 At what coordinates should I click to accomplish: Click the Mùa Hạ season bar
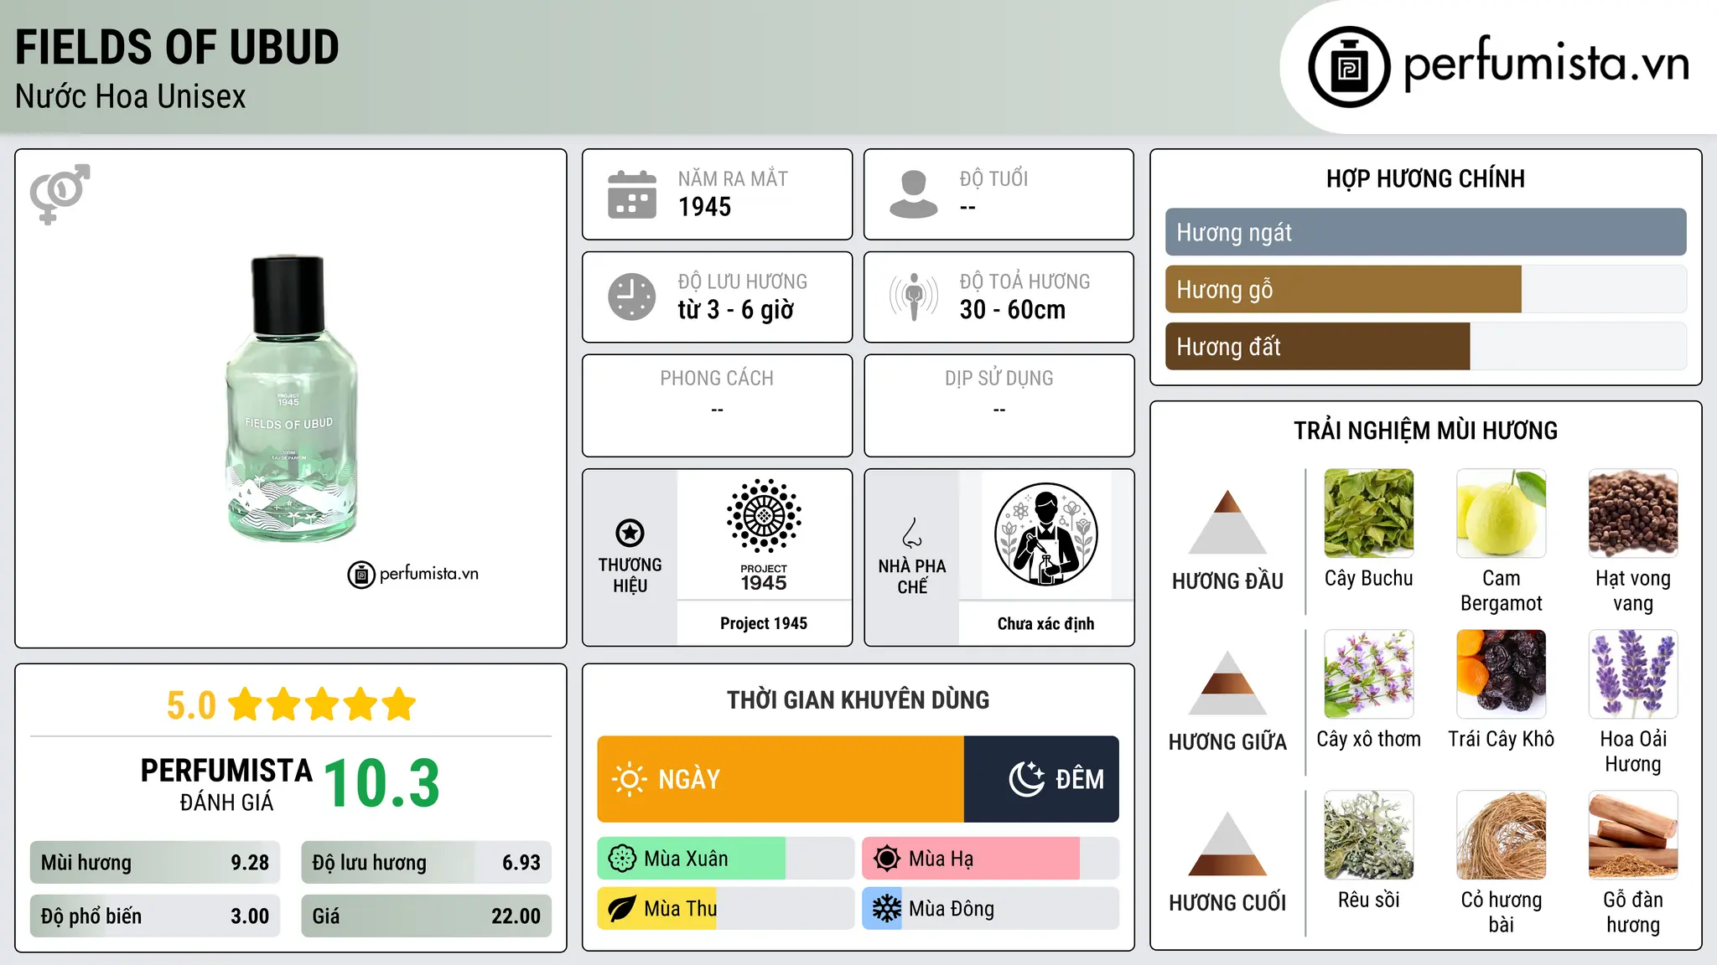[x=990, y=859]
